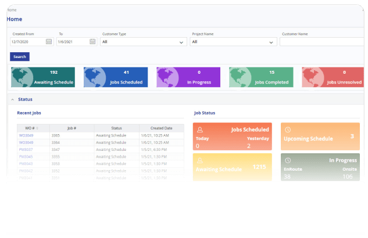Click the Search button

tap(20, 57)
